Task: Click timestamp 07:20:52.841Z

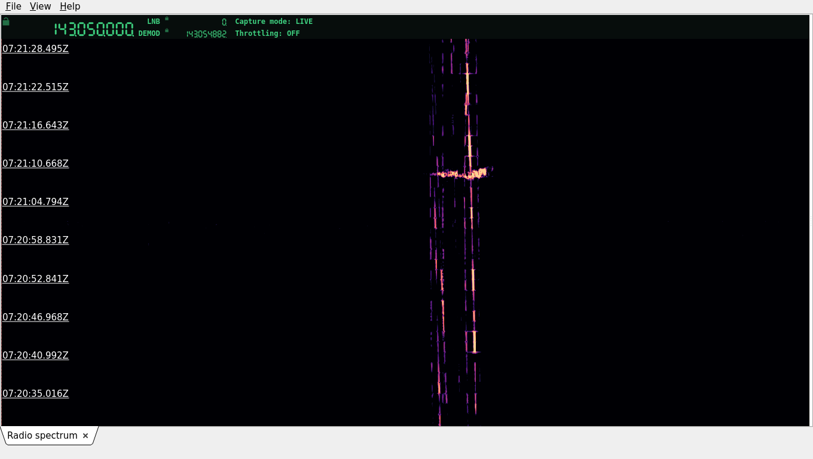Action: [x=35, y=279]
